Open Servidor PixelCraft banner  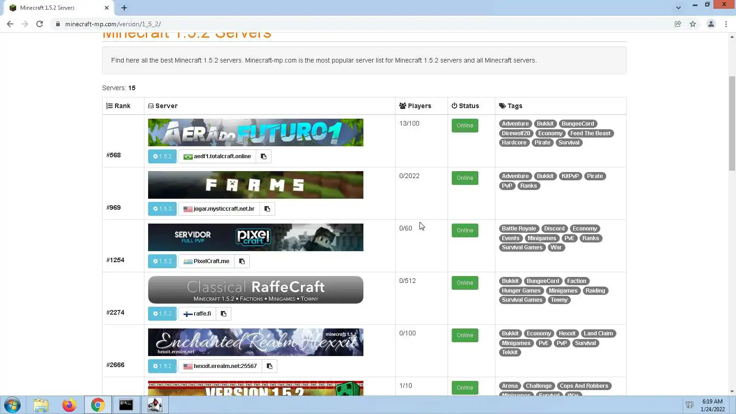coord(256,237)
